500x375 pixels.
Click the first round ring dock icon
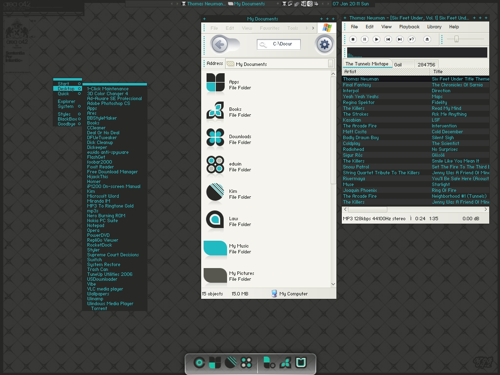pyautogui.click(x=200, y=363)
